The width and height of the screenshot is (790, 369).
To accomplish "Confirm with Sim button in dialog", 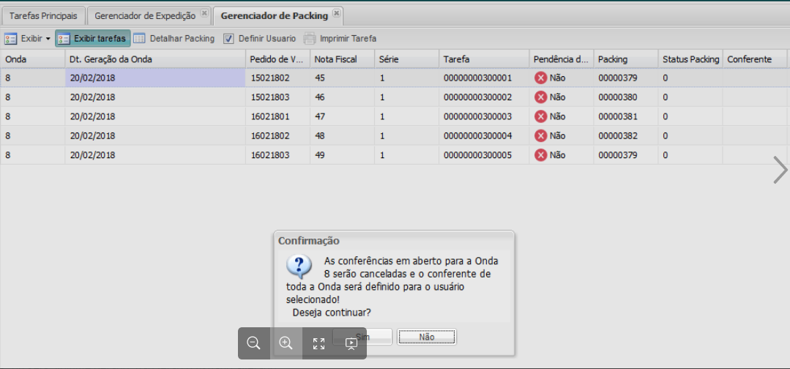I will coord(362,337).
